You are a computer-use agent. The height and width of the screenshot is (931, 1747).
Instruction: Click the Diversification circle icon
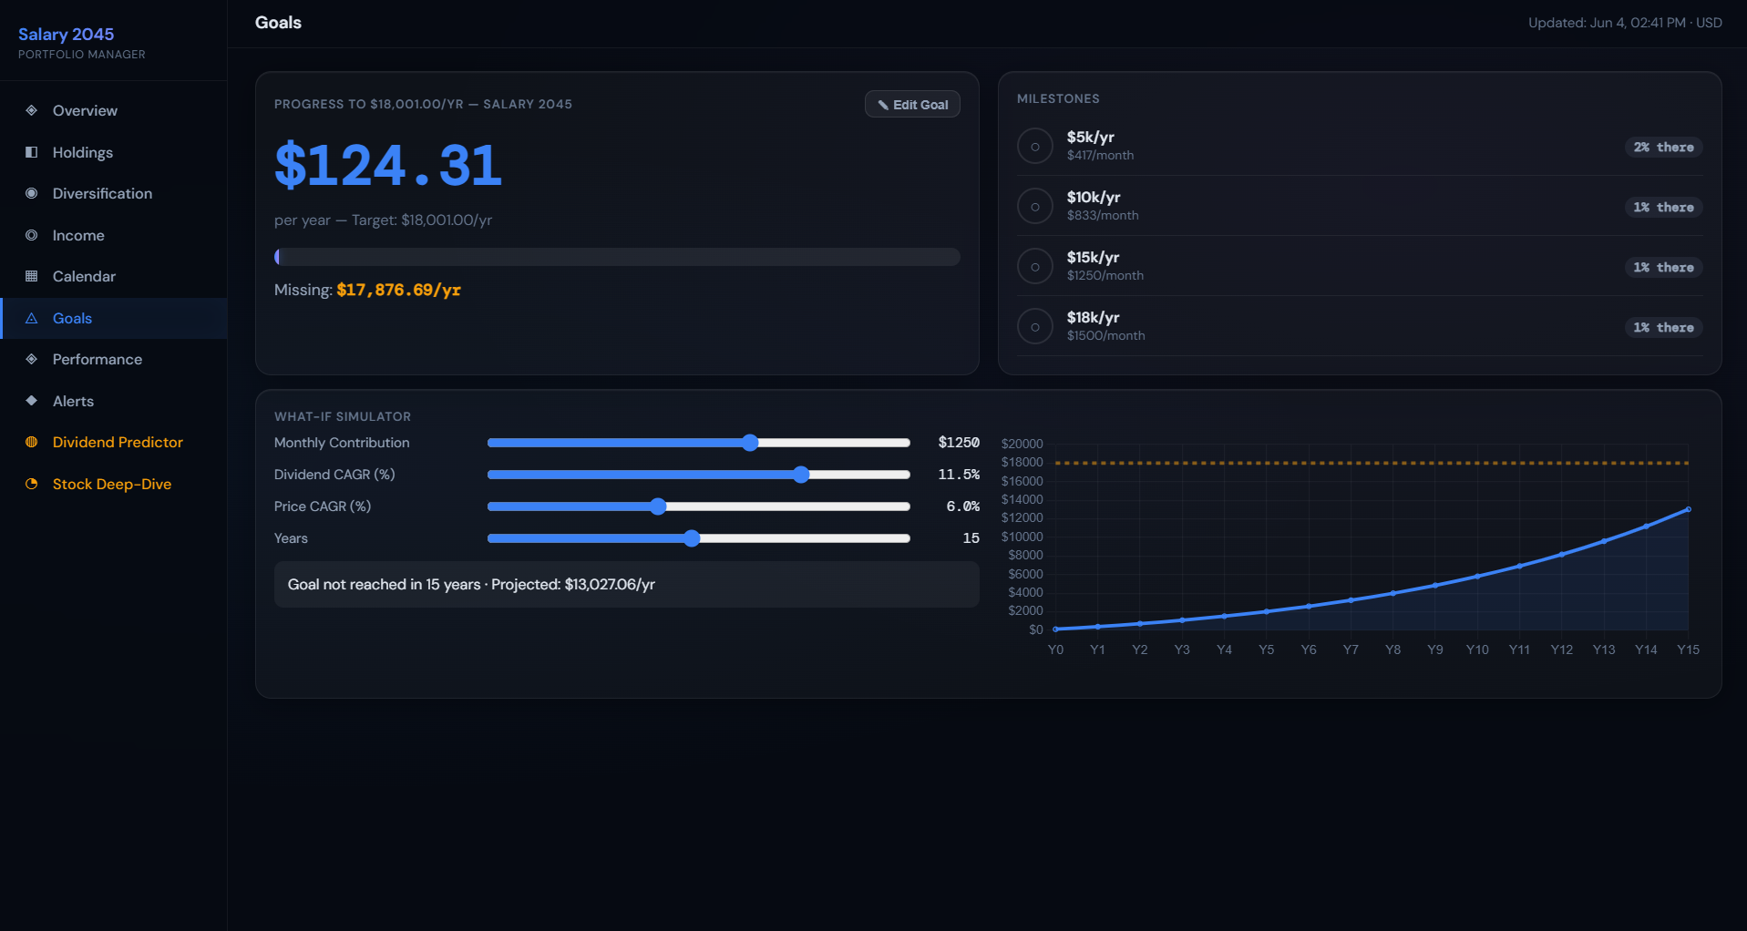pos(32,193)
